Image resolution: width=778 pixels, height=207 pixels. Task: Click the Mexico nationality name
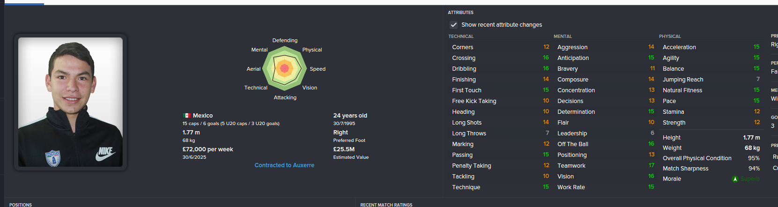click(203, 116)
